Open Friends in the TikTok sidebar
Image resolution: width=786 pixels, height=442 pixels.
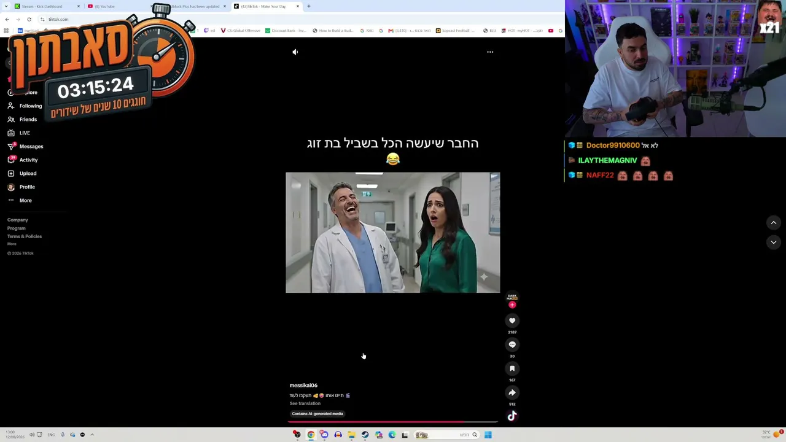tap(28, 119)
